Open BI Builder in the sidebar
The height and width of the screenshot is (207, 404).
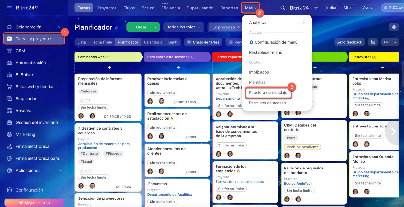pos(25,75)
